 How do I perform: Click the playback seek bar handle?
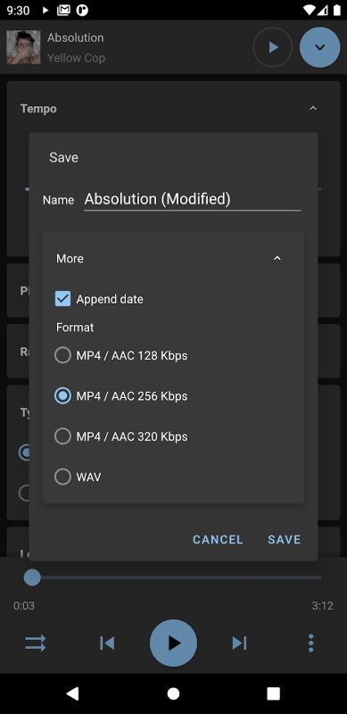32,577
